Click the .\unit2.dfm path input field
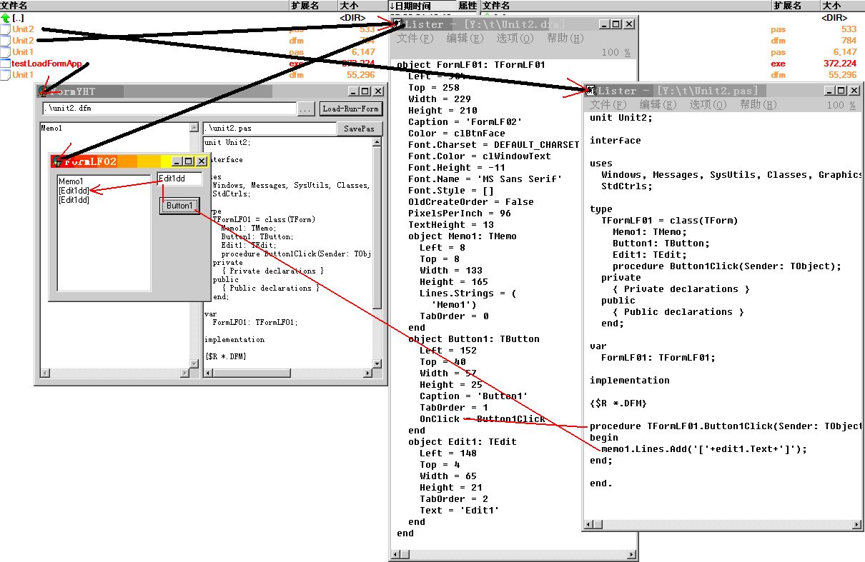The height and width of the screenshot is (562, 865). (169, 109)
